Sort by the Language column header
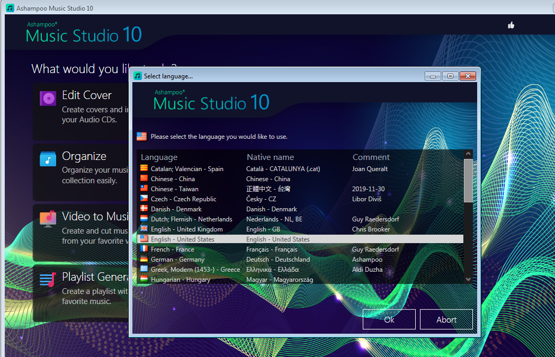Image resolution: width=555 pixels, height=357 pixels. (159, 157)
